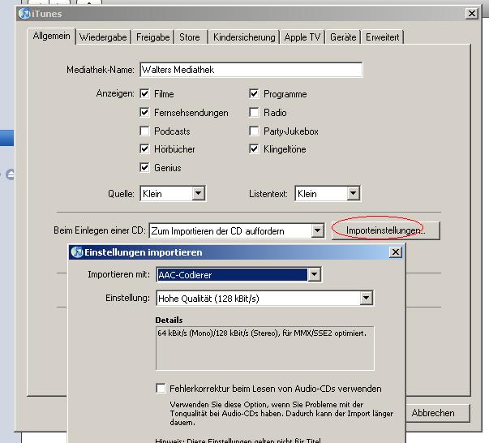Enable Fehlerkorrektur beim Lesen von Audio-CDs

click(x=161, y=389)
